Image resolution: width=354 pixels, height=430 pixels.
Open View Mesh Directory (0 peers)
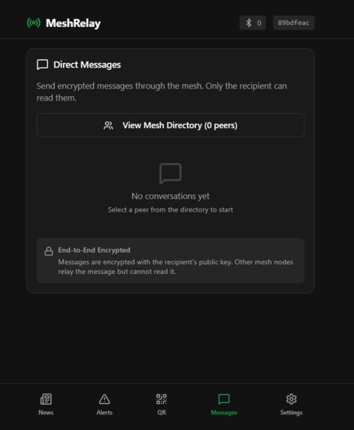point(171,125)
